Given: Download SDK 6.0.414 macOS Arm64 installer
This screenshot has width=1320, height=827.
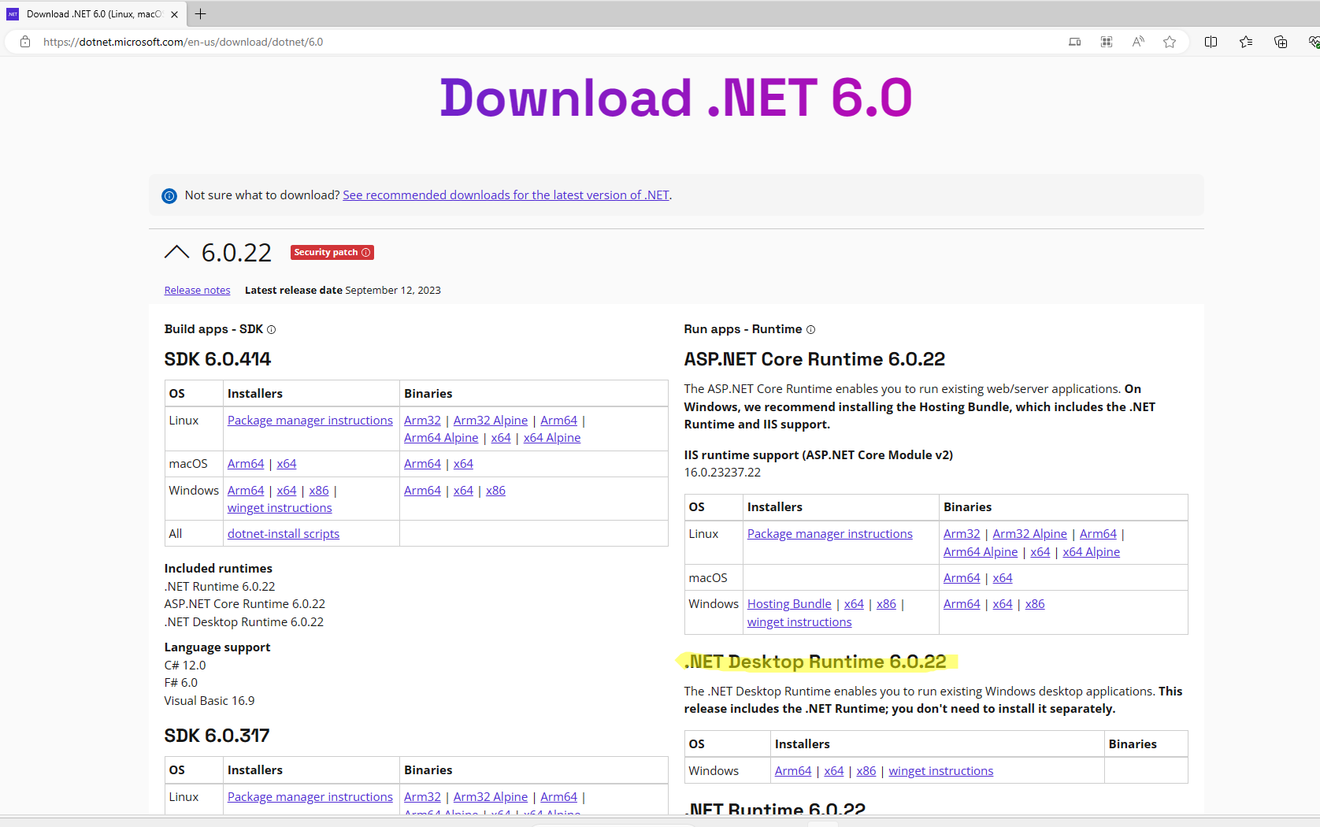Looking at the screenshot, I should point(246,464).
